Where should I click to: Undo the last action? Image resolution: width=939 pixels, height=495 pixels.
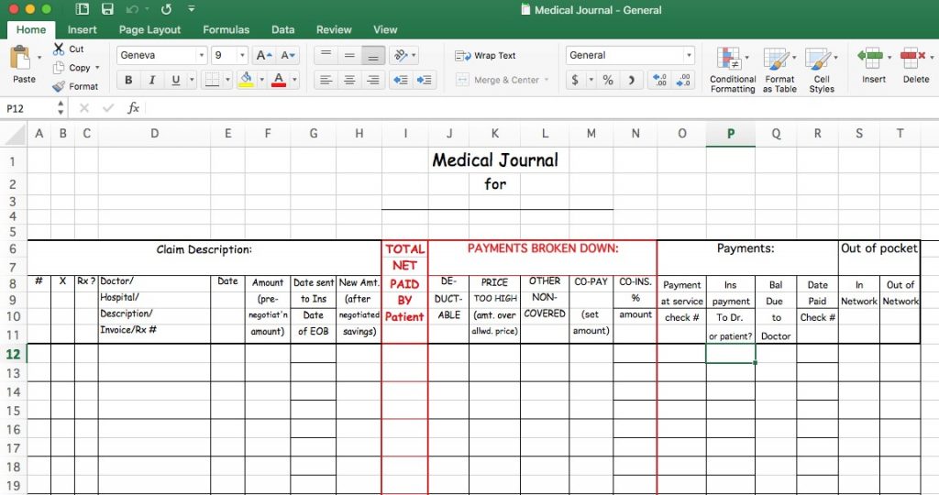point(132,9)
